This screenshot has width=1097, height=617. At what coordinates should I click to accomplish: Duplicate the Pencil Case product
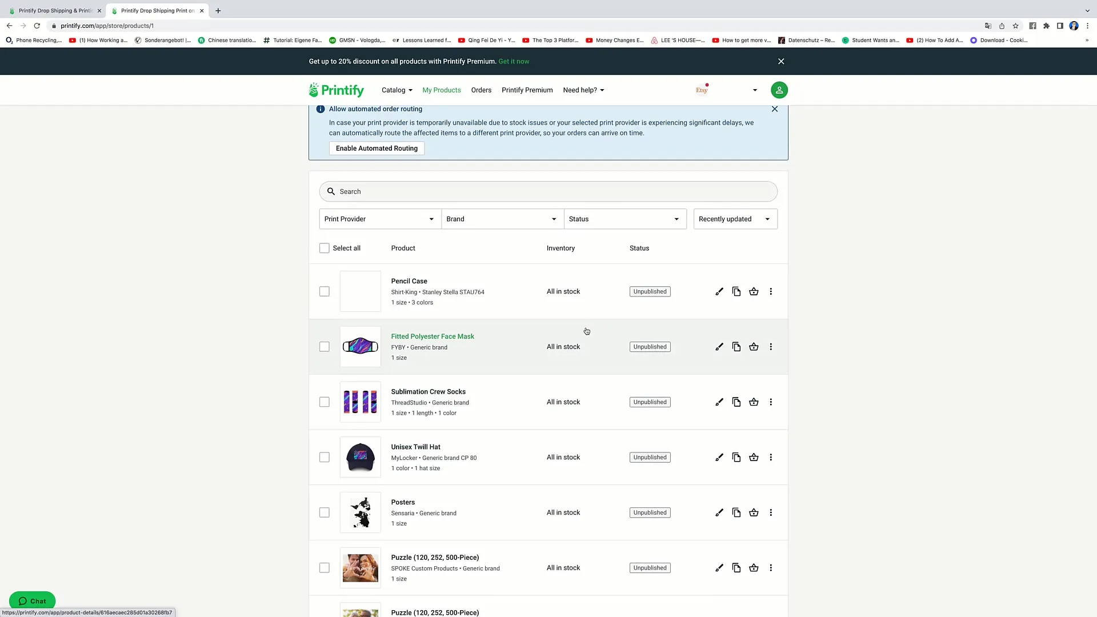[x=736, y=291]
